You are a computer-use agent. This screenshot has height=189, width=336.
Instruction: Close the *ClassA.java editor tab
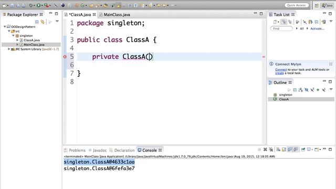coord(94,15)
